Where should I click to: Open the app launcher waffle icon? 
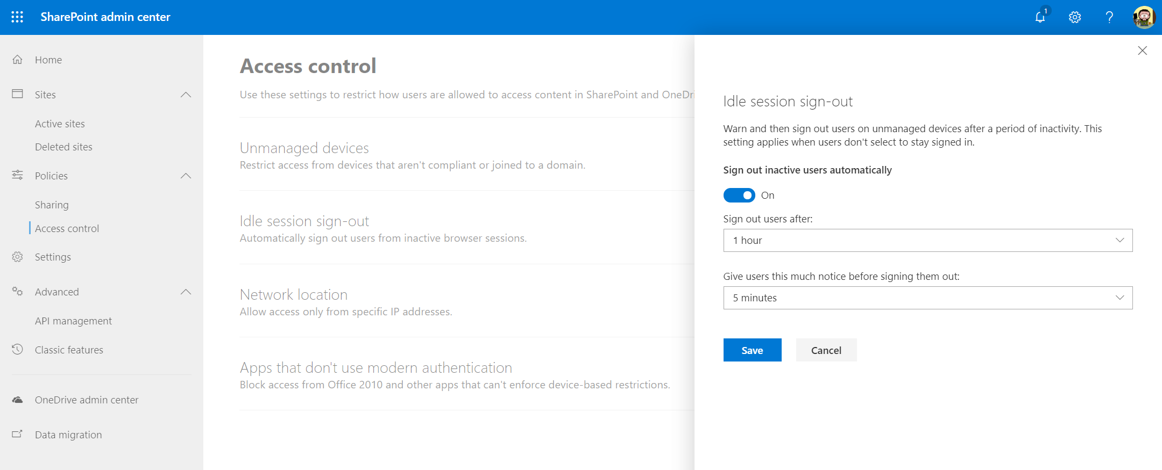[17, 17]
